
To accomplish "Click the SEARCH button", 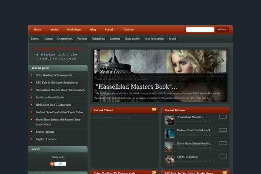I will [x=222, y=30].
